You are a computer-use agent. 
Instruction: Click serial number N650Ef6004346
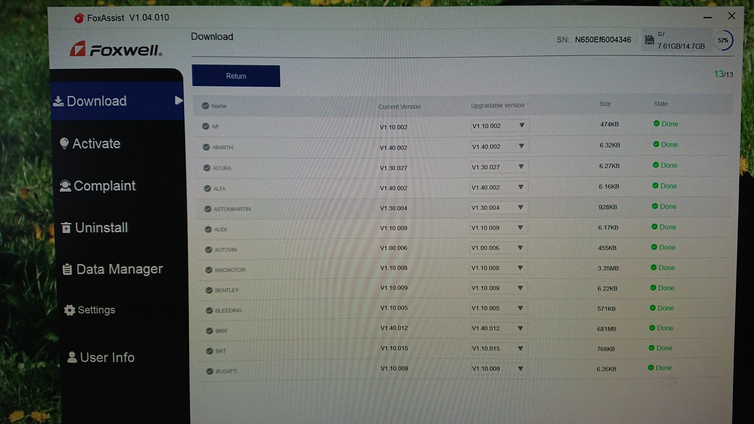[603, 40]
